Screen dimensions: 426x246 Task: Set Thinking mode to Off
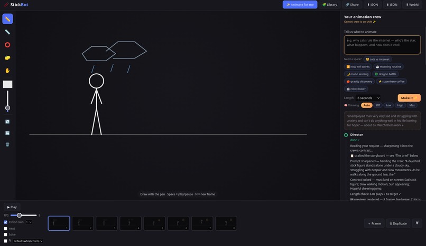click(378, 105)
